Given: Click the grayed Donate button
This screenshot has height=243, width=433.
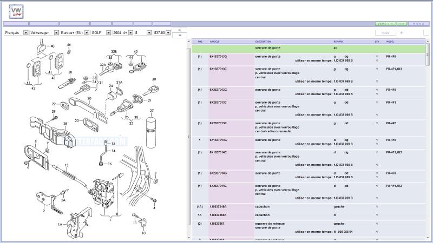Looking at the screenshot, I should coord(385,33).
